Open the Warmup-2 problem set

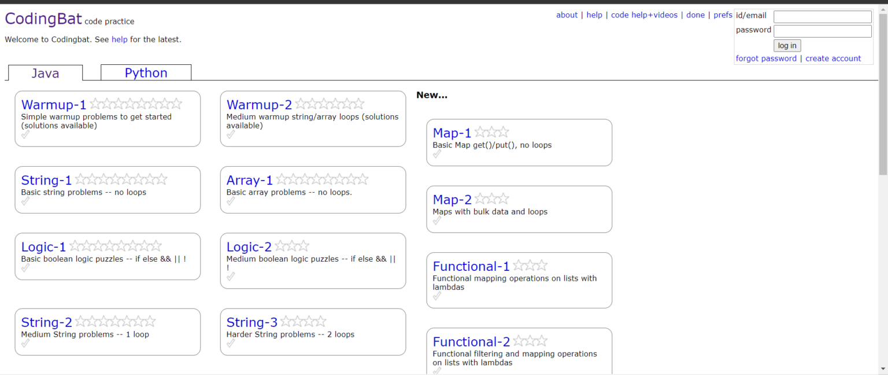(x=260, y=105)
